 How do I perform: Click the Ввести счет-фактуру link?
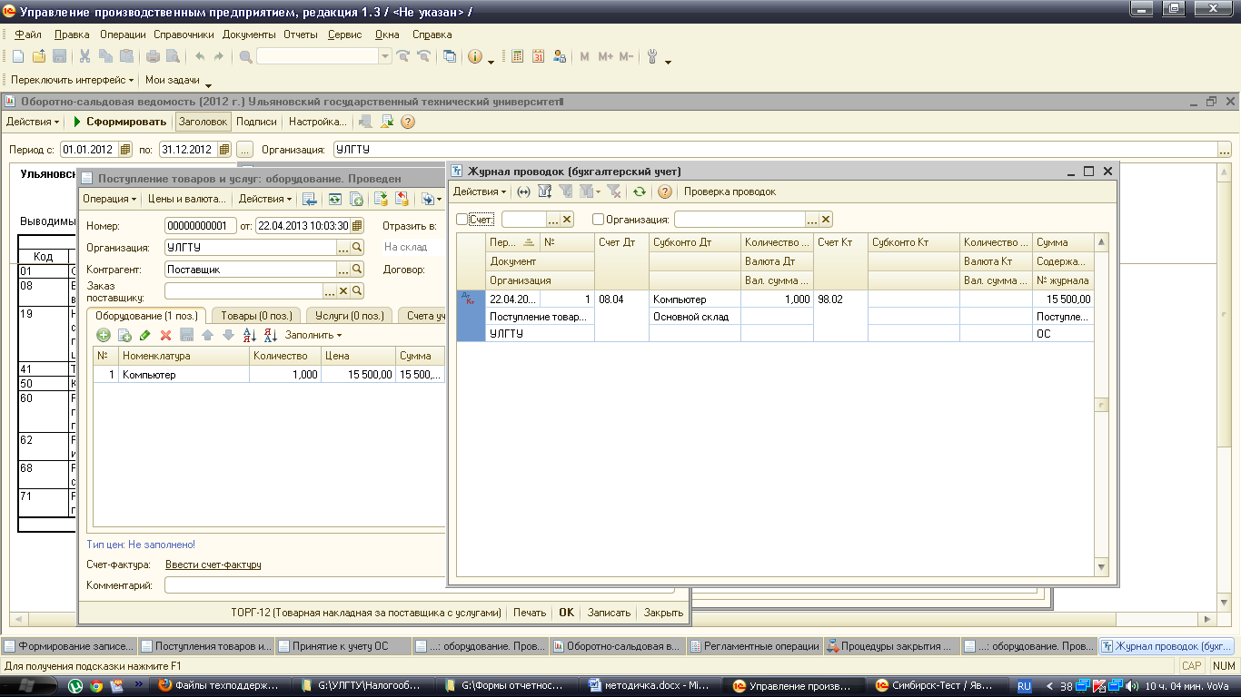pyautogui.click(x=213, y=564)
